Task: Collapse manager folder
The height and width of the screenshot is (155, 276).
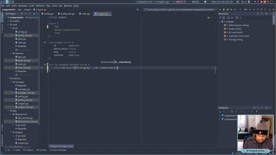Action: 11,82
